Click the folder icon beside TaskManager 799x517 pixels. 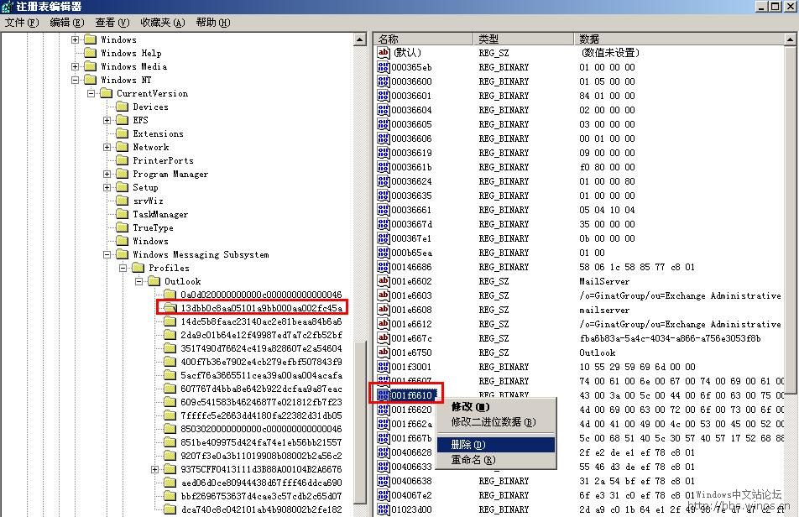(x=123, y=214)
